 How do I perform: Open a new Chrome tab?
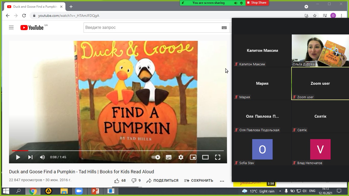tap(71, 7)
